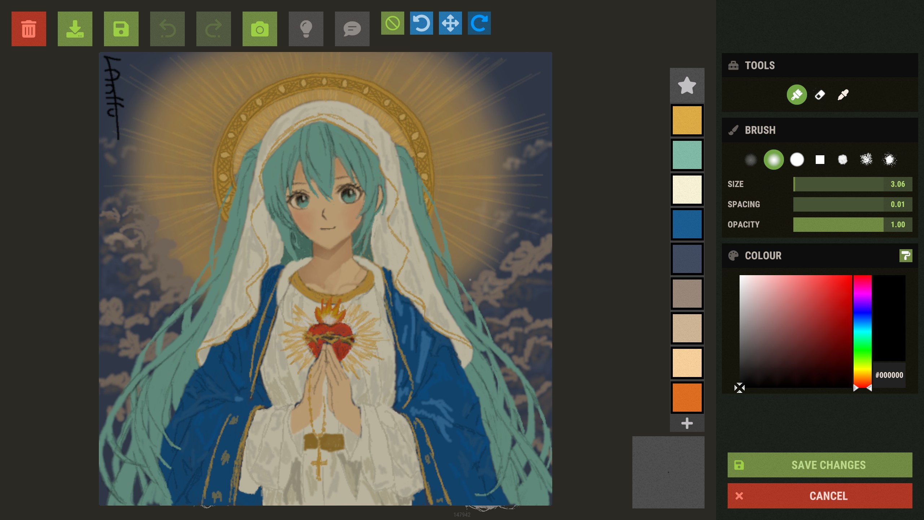
Task: Choose the hard round white brush
Action: (x=797, y=160)
